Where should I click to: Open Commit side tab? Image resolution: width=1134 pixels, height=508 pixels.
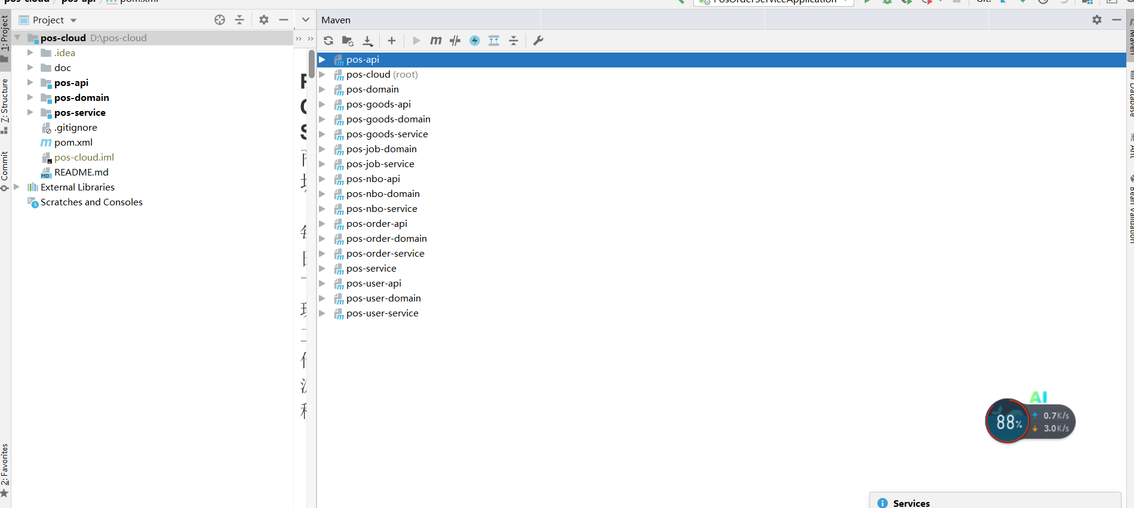[5, 171]
